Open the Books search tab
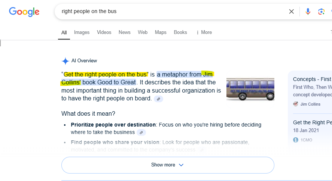332x181 pixels. [180, 32]
